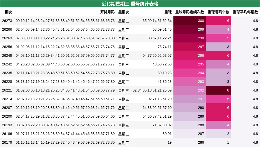The image size is (260, 147).
Task: Click the 295 consecutive count cell
Action: click(x=190, y=64)
